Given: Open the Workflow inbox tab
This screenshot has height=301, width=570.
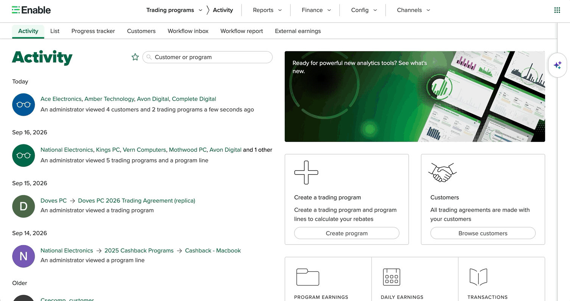Looking at the screenshot, I should 188,31.
